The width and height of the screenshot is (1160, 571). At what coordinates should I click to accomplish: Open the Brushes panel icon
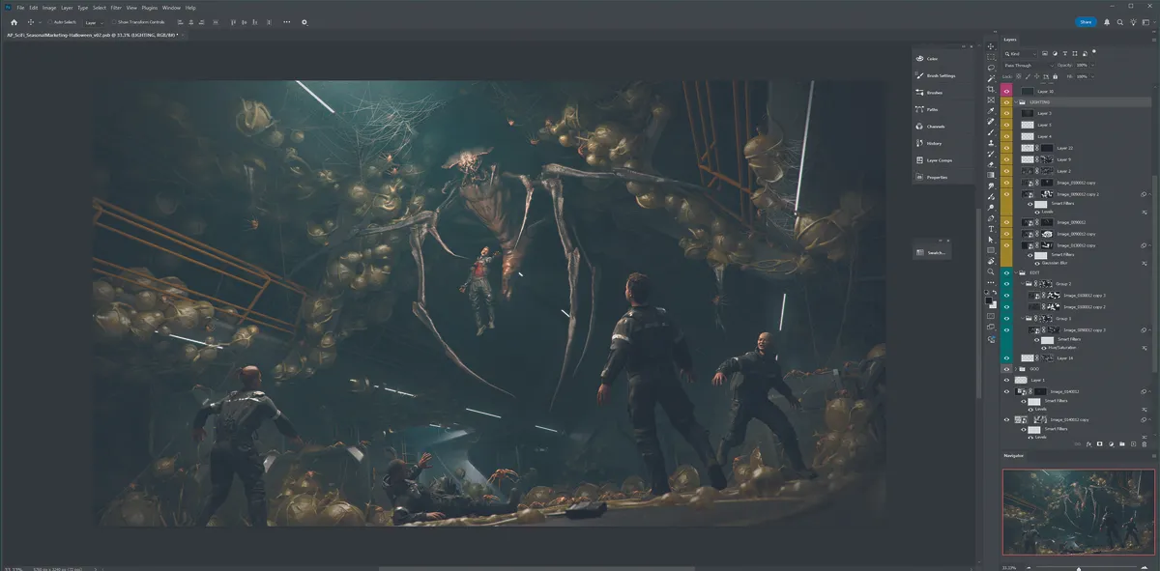pos(919,93)
